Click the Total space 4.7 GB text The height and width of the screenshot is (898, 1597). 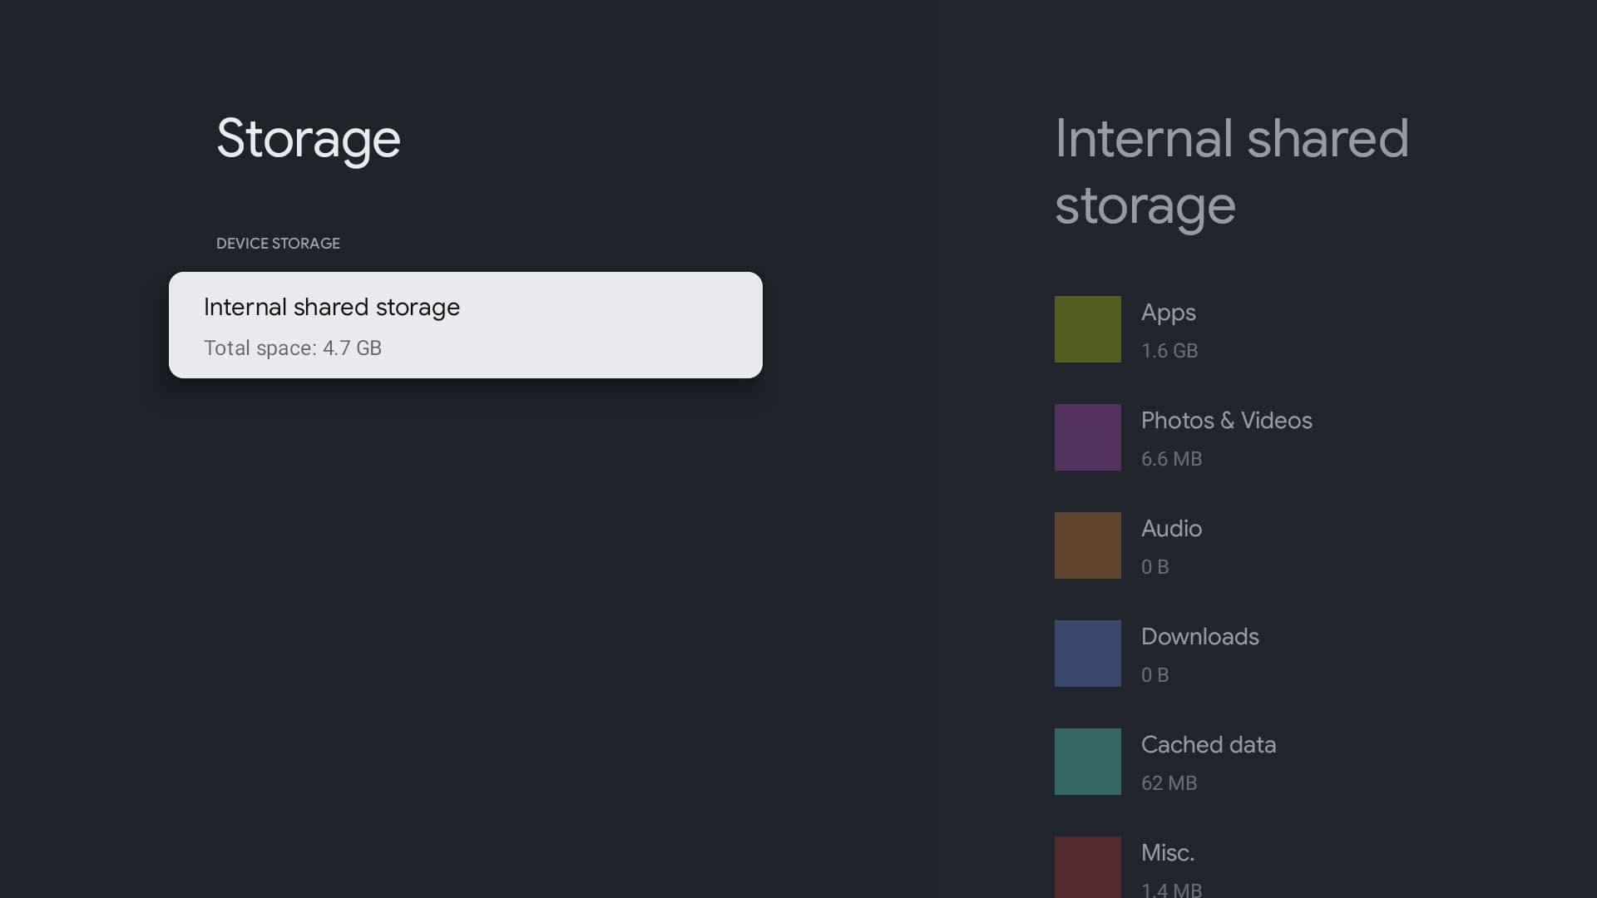293,348
